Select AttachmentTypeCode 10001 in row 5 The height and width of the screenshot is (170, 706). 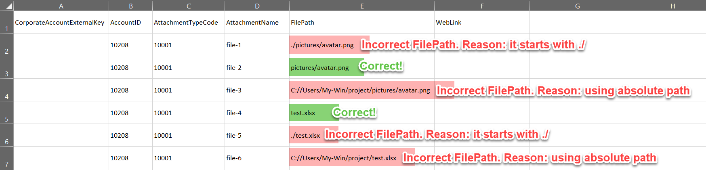tap(188, 113)
